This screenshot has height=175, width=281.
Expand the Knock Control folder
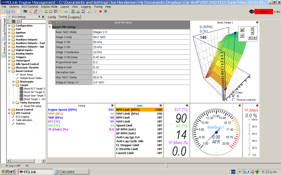click(9, 110)
